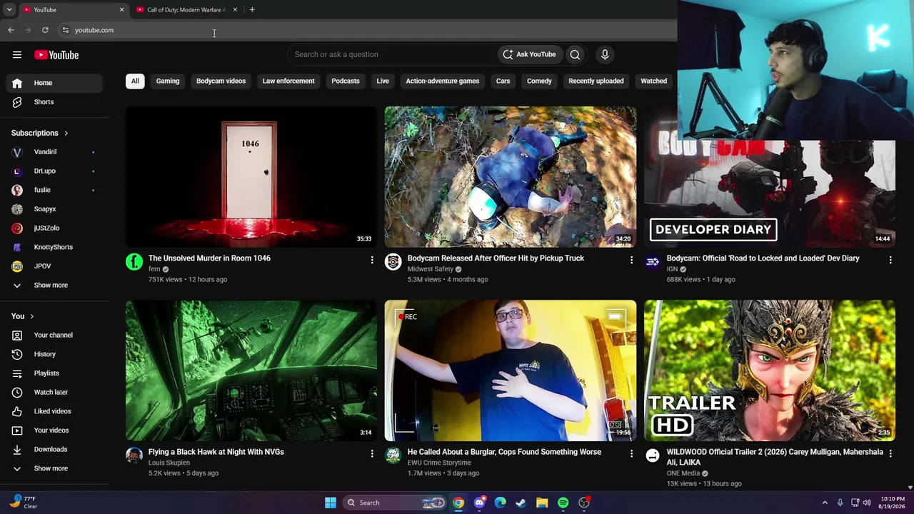The width and height of the screenshot is (914, 514).
Task: Click the YouTube search input field
Action: tap(393, 54)
